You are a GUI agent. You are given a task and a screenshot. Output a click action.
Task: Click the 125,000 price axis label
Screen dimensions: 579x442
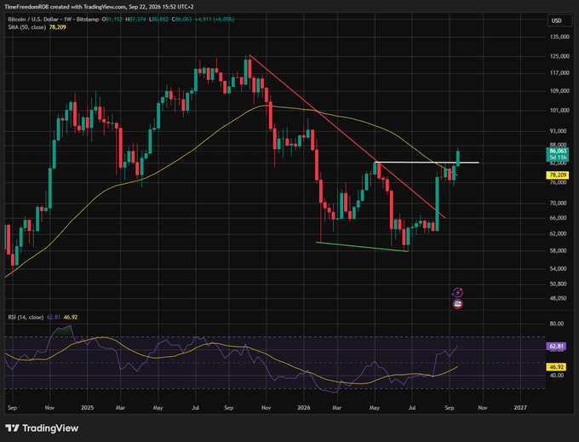[559, 56]
